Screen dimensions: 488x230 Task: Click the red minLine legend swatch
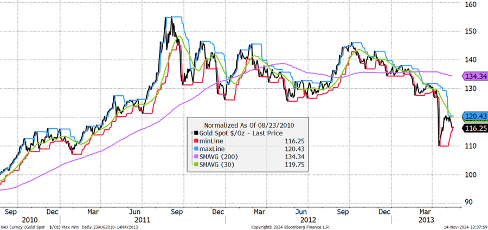(x=196, y=141)
